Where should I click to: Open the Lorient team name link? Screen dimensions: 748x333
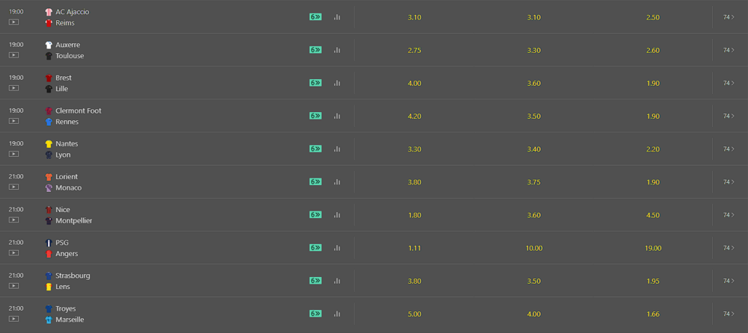67,176
